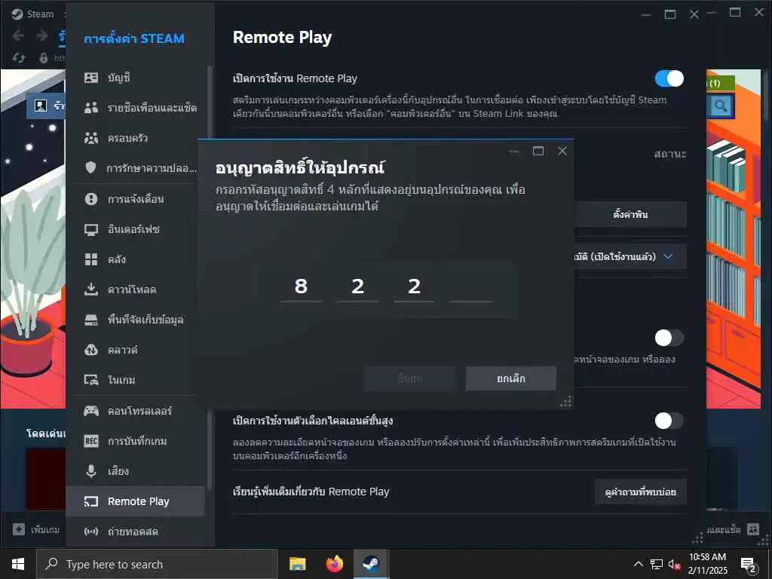The height and width of the screenshot is (579, 772).
Task: Click ดูคำถามที่พบบ่อย FAQ button
Action: click(x=641, y=492)
